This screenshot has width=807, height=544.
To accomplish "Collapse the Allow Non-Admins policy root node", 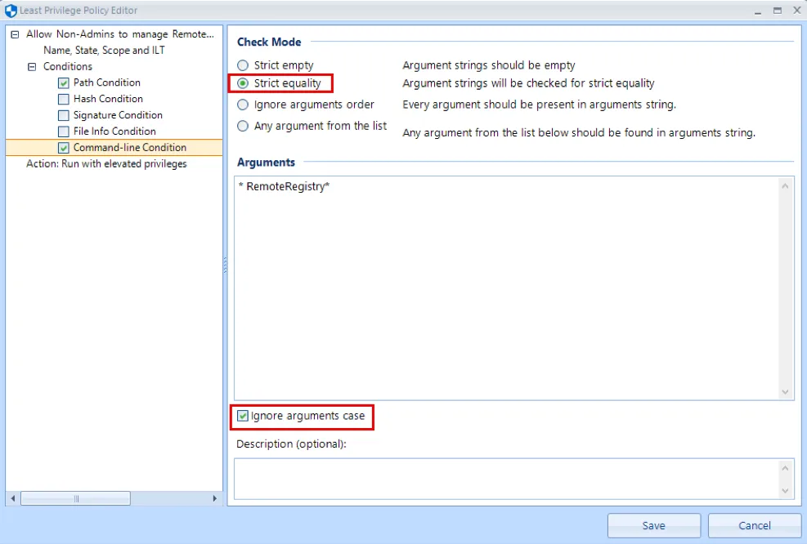I will (15, 34).
